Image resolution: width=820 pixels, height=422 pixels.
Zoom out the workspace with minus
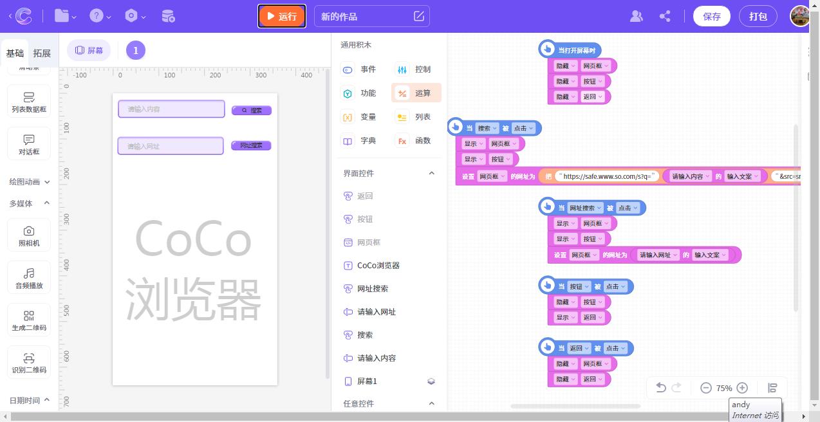click(x=705, y=388)
